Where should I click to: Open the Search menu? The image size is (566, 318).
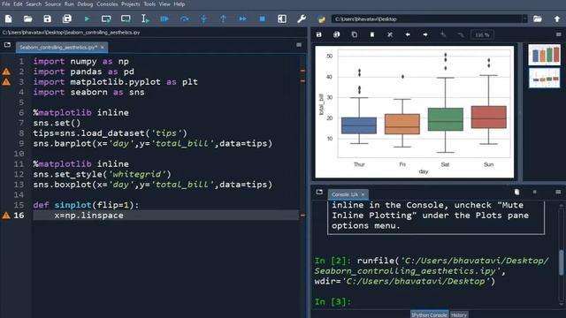tap(34, 4)
